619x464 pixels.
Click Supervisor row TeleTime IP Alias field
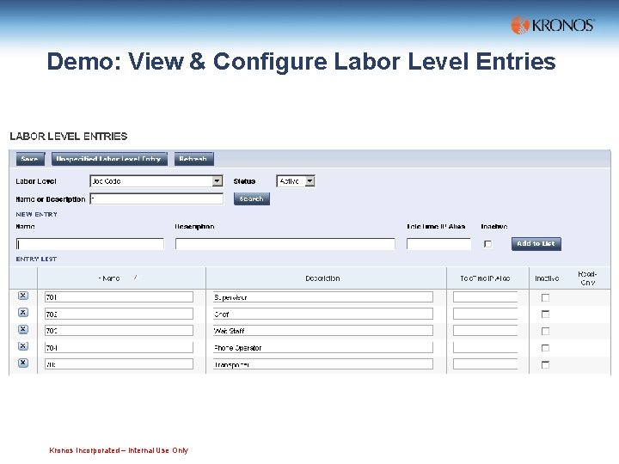click(x=485, y=297)
